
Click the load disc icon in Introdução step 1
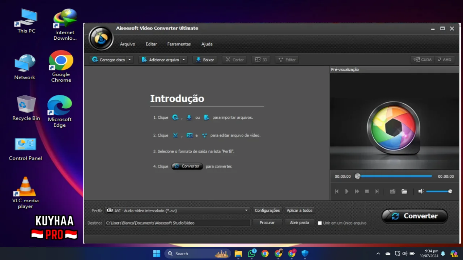(x=175, y=117)
